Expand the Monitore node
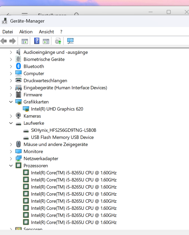This screenshot has height=235, width=189. tap(11, 152)
